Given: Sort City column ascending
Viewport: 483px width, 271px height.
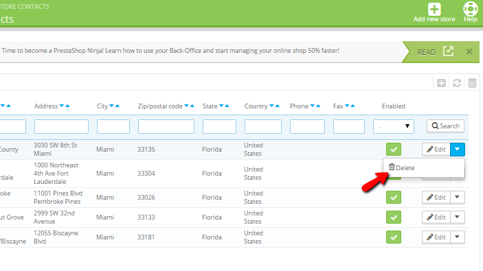Looking at the screenshot, I should pos(117,106).
